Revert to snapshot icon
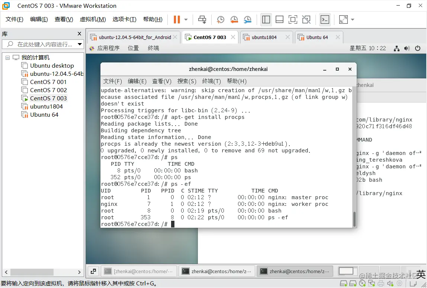This screenshot has height=288, width=427. (x=234, y=19)
